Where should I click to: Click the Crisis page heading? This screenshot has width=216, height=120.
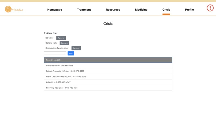pyautogui.click(x=108, y=23)
